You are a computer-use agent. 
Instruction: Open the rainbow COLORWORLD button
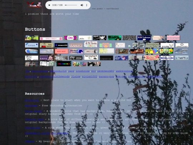(x=64, y=64)
